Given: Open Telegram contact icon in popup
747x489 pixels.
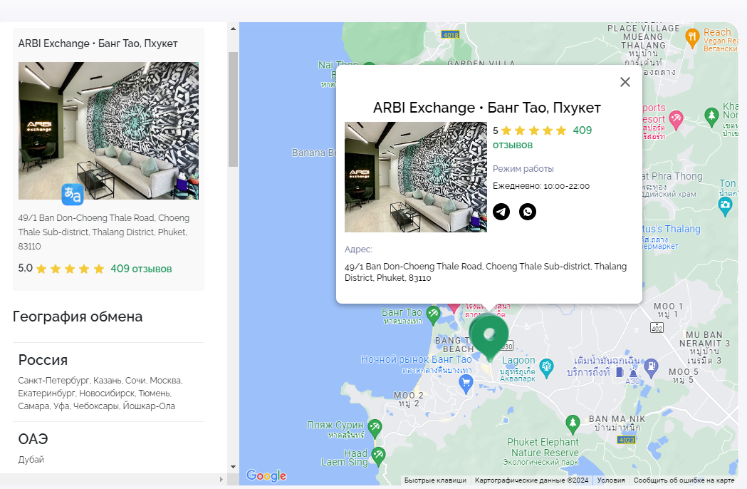Looking at the screenshot, I should (501, 211).
